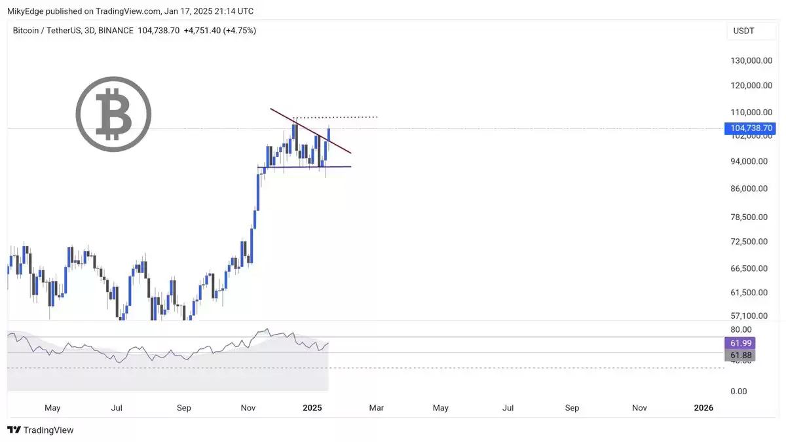Click the 2026 marker on time axis
The width and height of the screenshot is (786, 442).
(x=703, y=408)
